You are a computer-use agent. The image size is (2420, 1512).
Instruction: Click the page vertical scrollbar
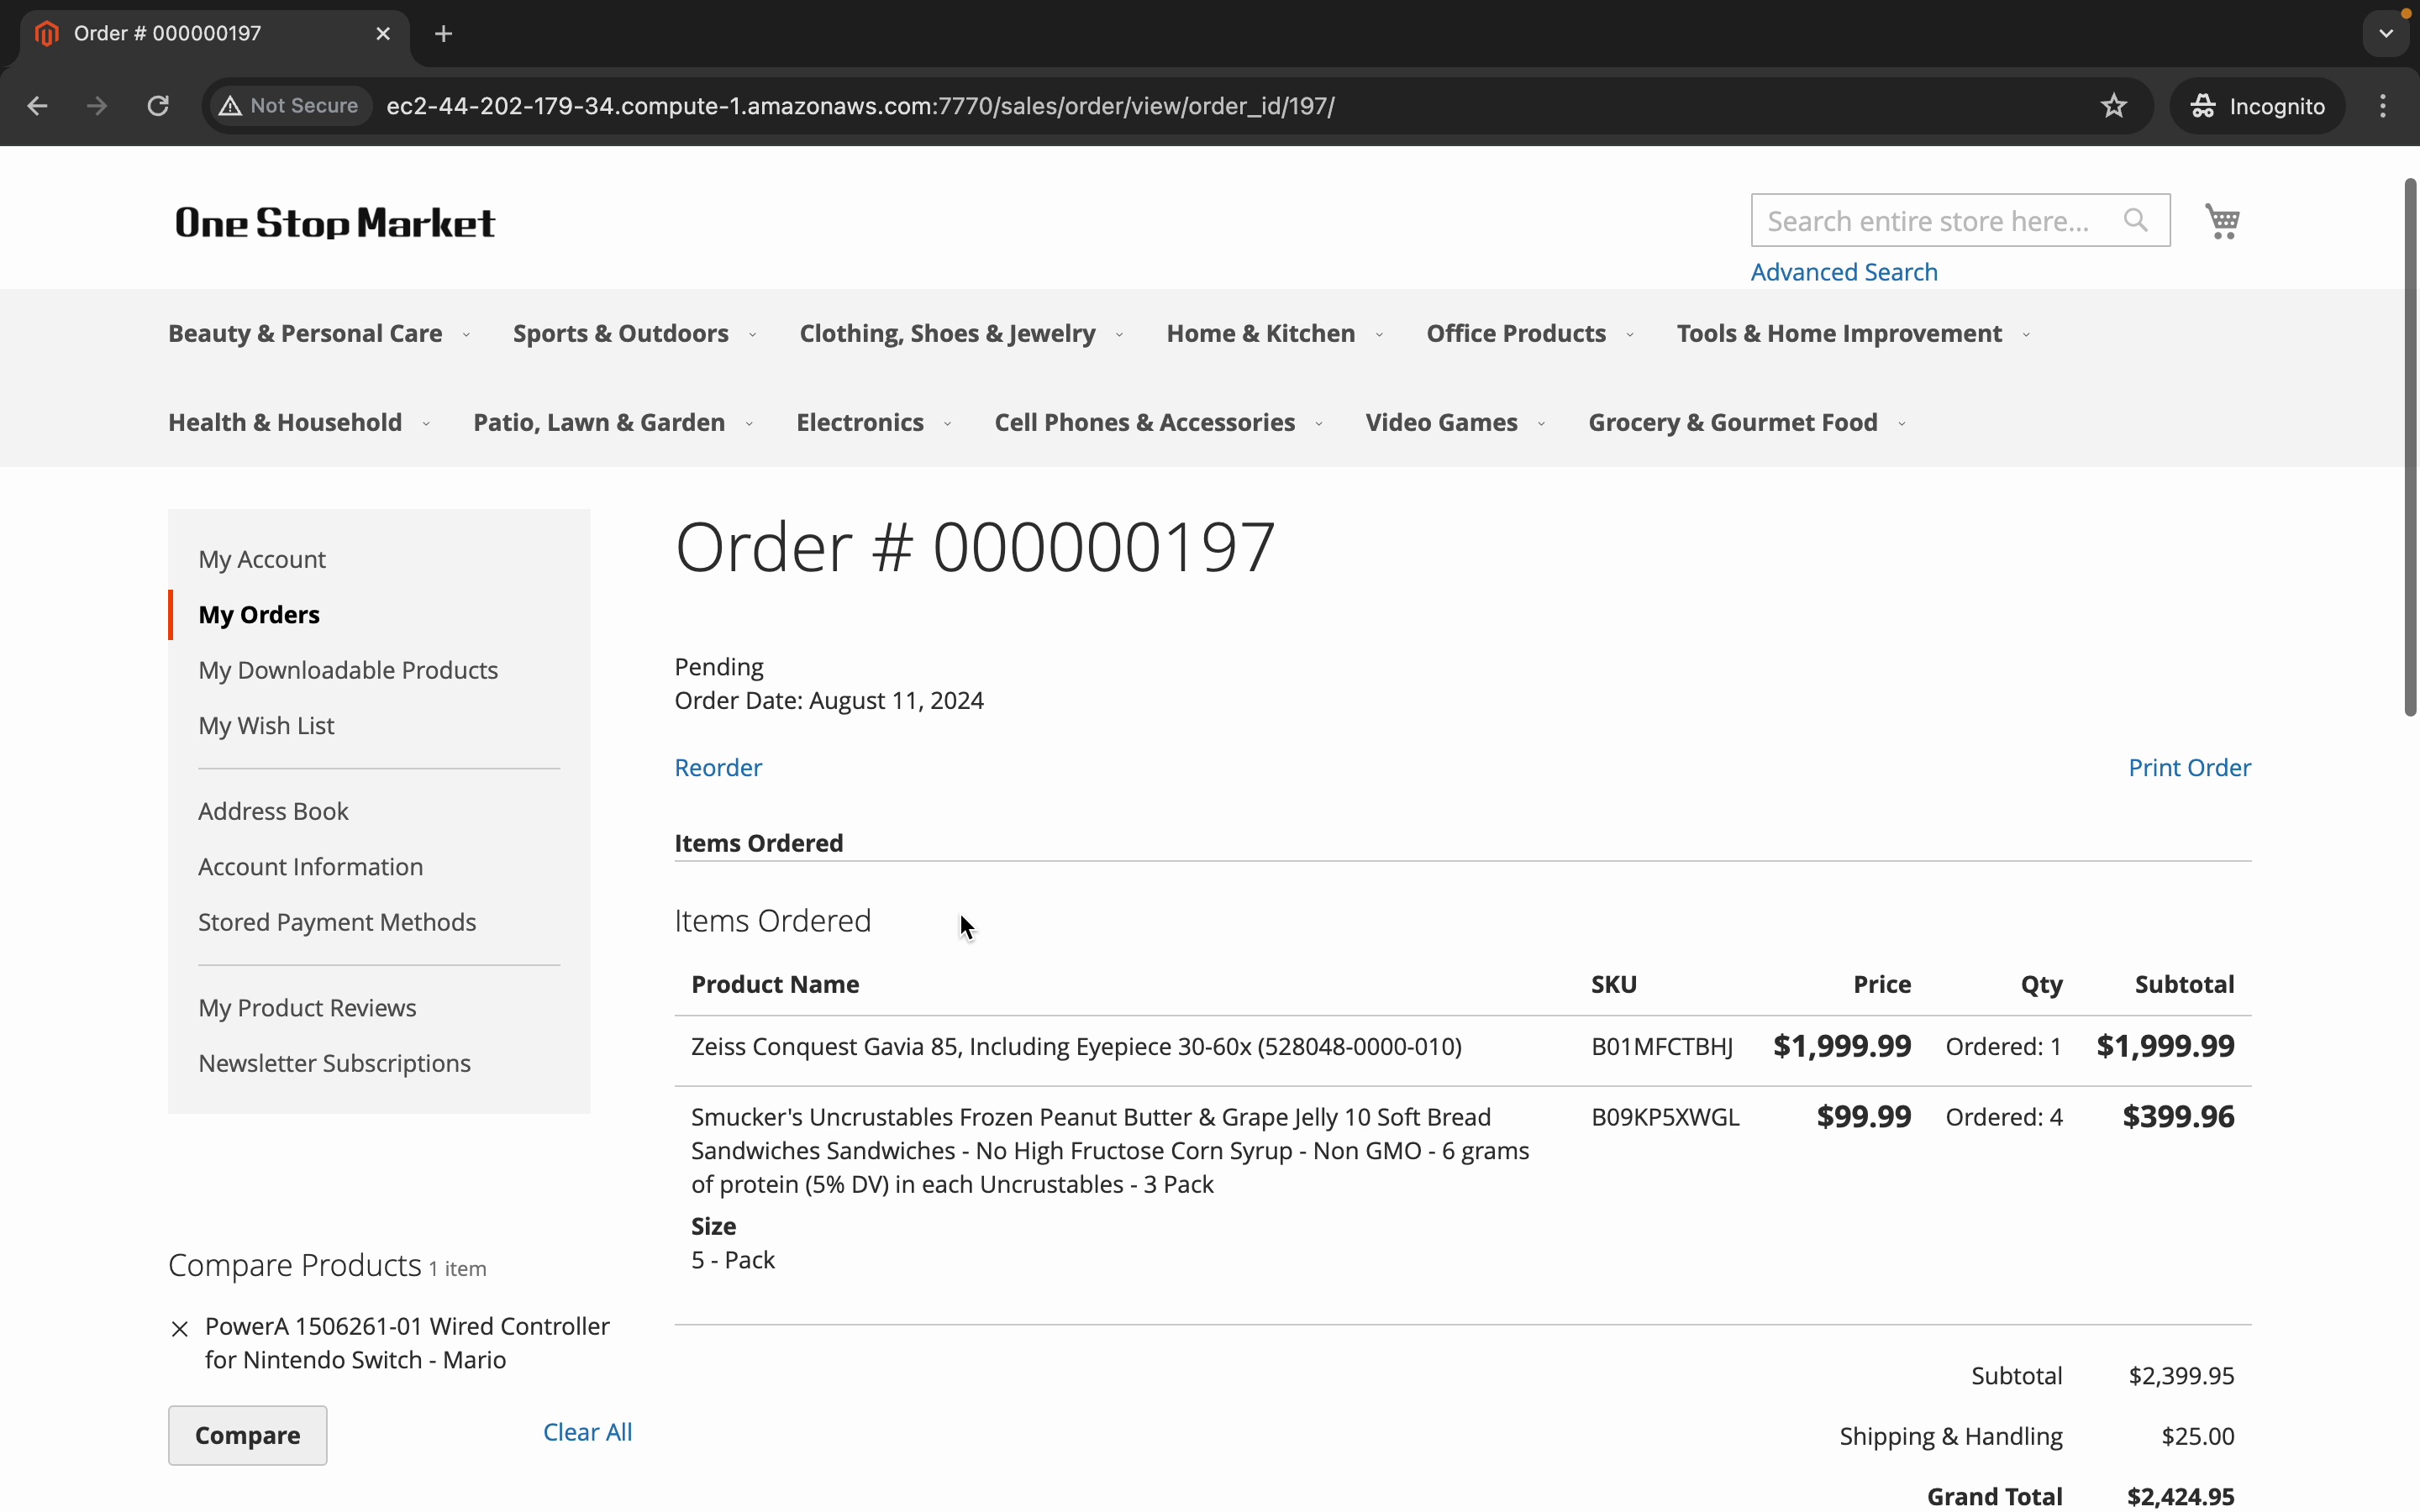click(x=2409, y=447)
